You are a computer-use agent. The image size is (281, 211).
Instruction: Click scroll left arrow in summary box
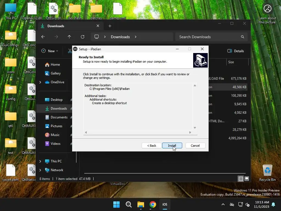(x=86, y=132)
